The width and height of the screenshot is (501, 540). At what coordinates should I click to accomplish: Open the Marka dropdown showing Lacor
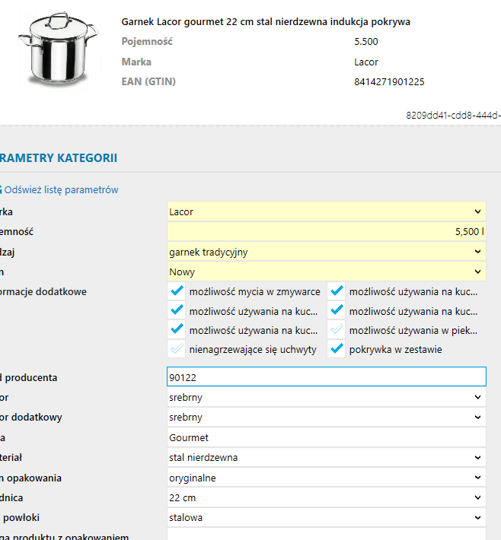[x=326, y=212]
